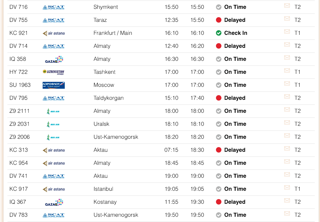Screen dimensions: 320x222
Task: Click Uzbekistan Airways logo on HY 722
Action: [53, 72]
